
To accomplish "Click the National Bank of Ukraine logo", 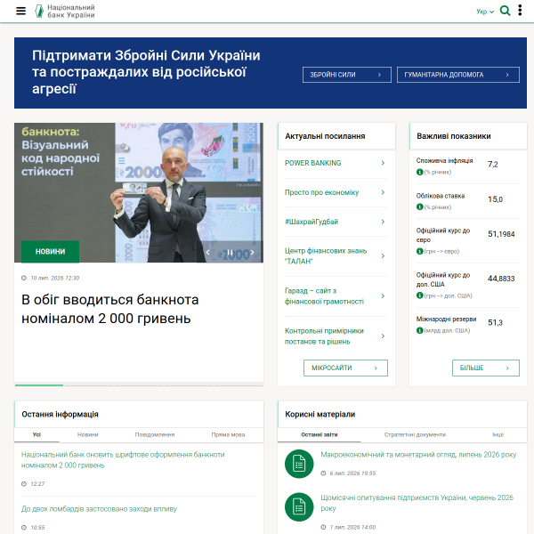I will tap(65, 11).
